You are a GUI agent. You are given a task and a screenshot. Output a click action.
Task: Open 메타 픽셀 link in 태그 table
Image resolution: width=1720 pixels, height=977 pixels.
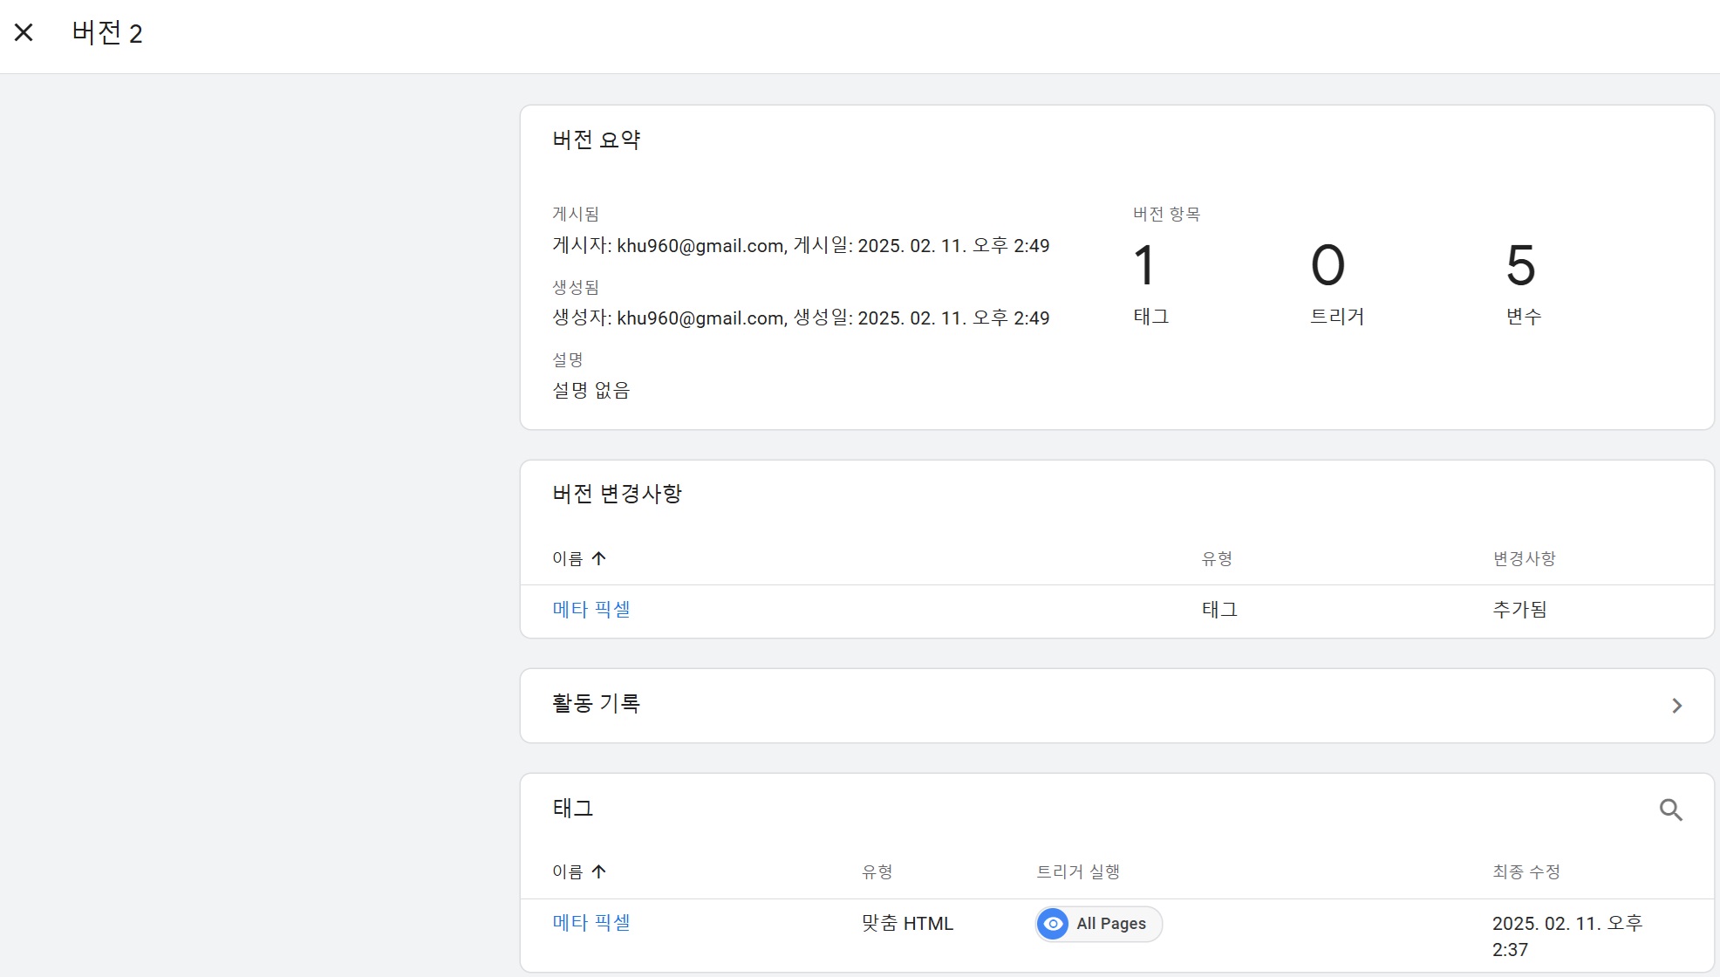point(591,923)
